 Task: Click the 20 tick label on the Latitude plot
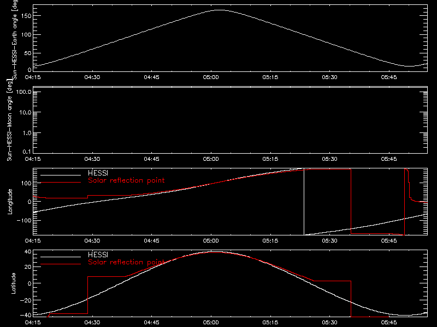click(x=28, y=267)
